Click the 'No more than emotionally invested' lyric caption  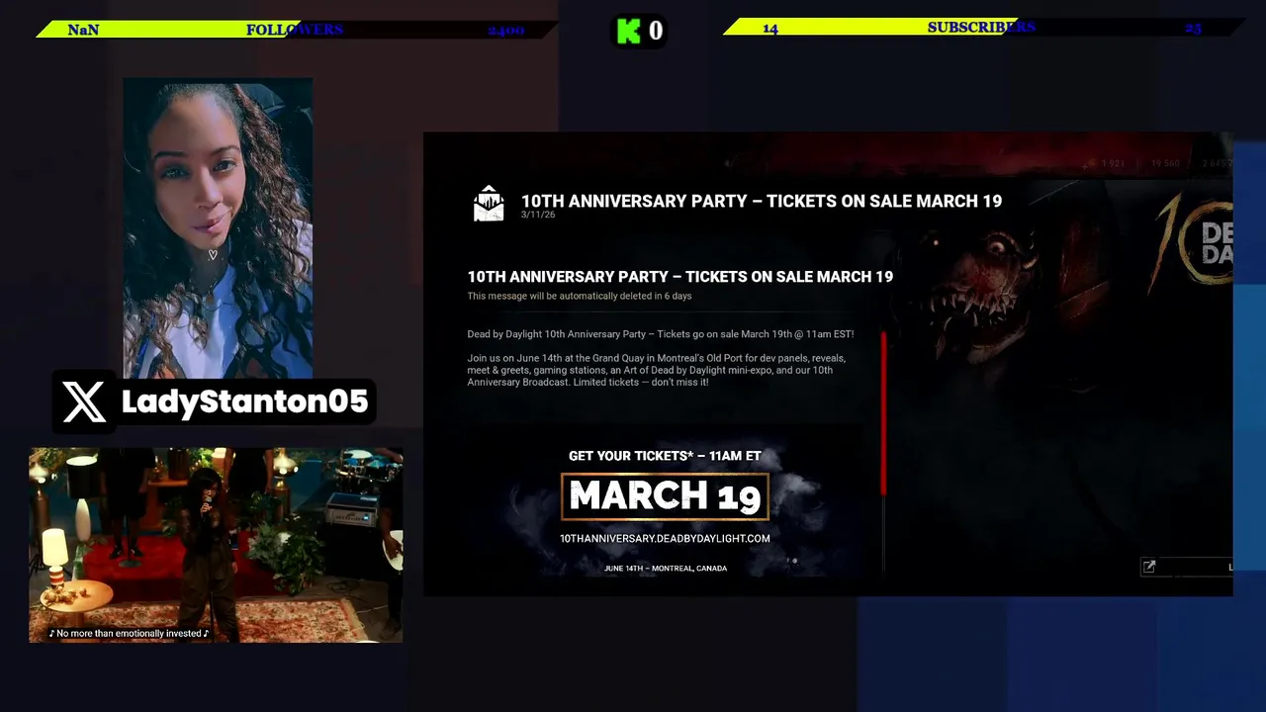click(x=130, y=633)
